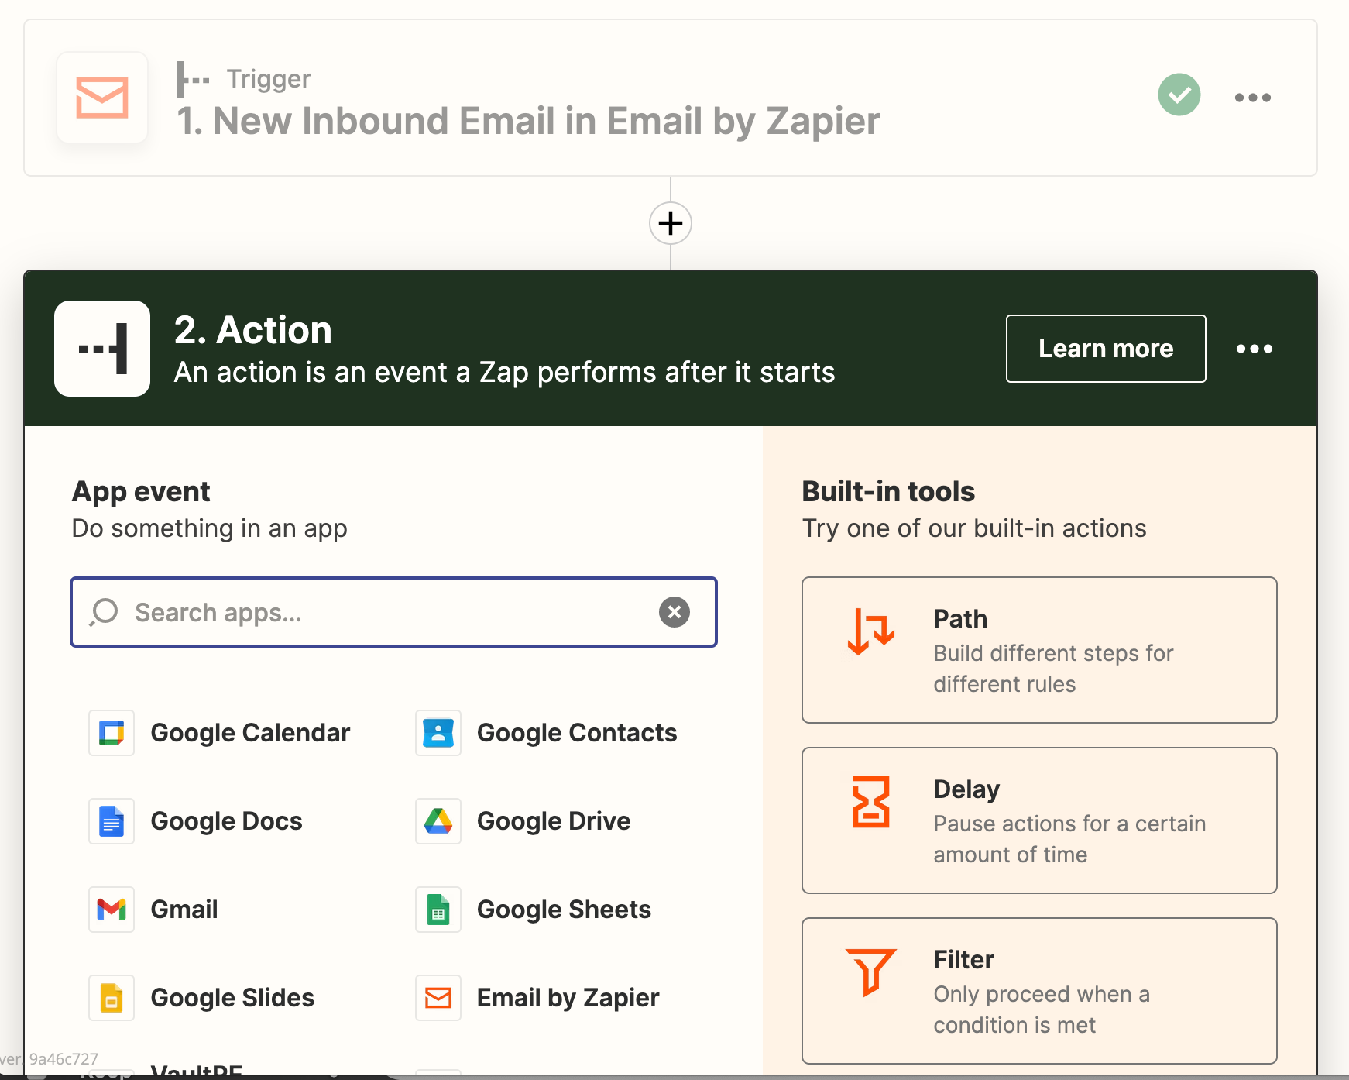1349x1080 pixels.
Task: Click the 2. Action heading
Action: [x=253, y=330]
